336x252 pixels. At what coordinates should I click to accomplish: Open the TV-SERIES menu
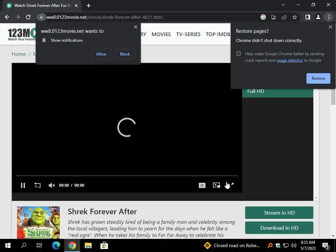pos(188,34)
